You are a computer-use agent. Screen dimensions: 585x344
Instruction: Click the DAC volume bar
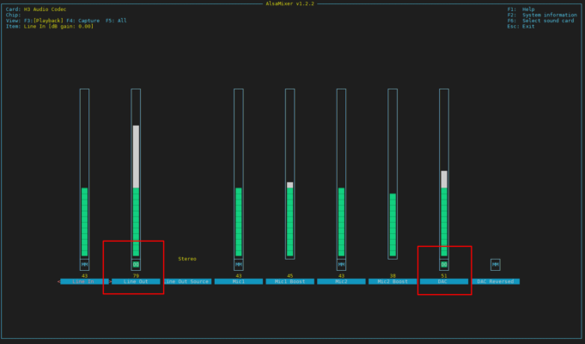coord(444,174)
